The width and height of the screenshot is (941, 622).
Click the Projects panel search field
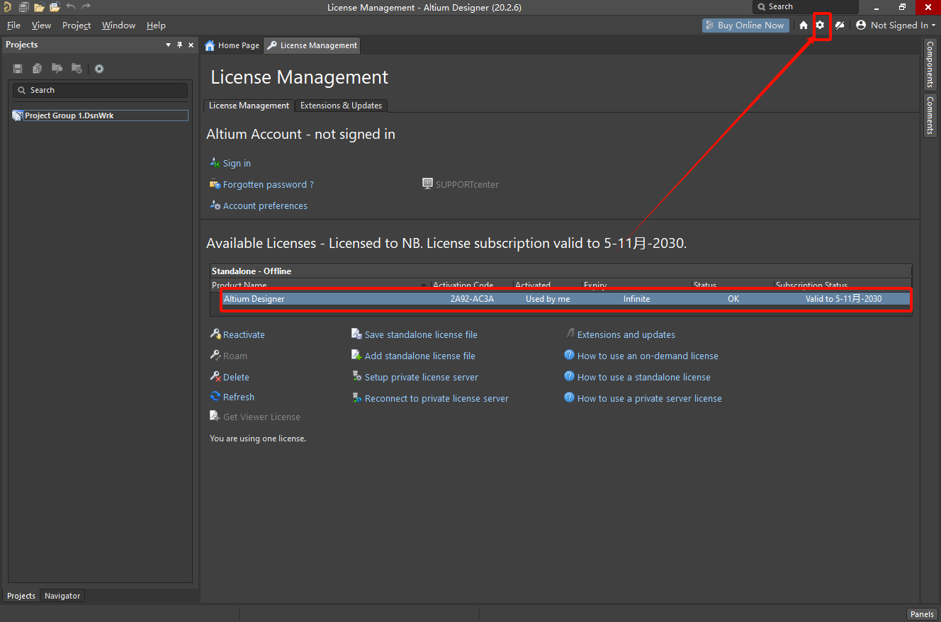point(100,90)
